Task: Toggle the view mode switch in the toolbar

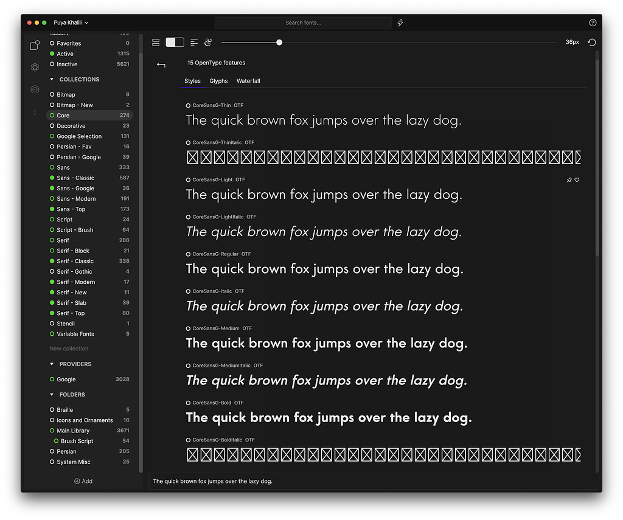Action: pos(175,43)
